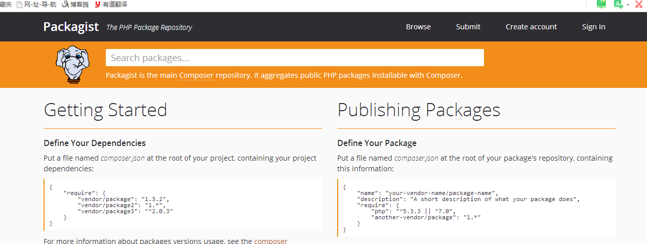Screen dimensions: 647x244
Task: Click 'The PHP Package Repository' tagline
Action: tap(149, 27)
